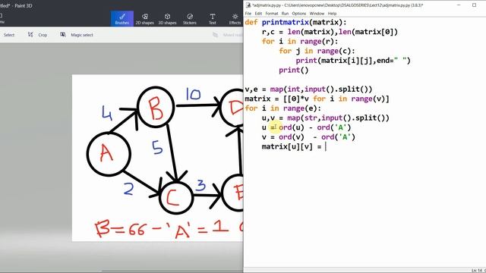Image resolution: width=486 pixels, height=273 pixels.
Task: Click the 'r,c = len(matrix),len(matrix[0])' line
Action: (330, 32)
